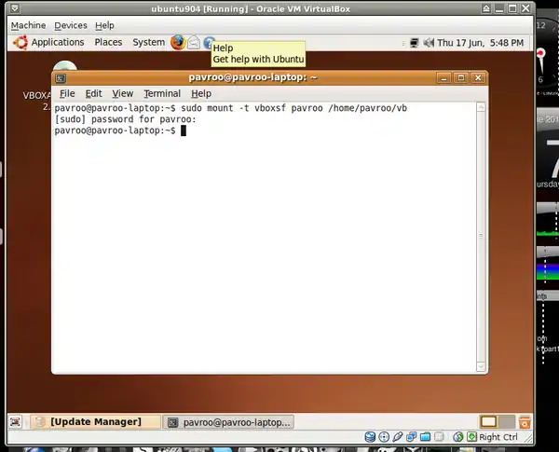The image size is (559, 452).
Task: Click the VirtualBox optical disc status icon
Action: (384, 436)
